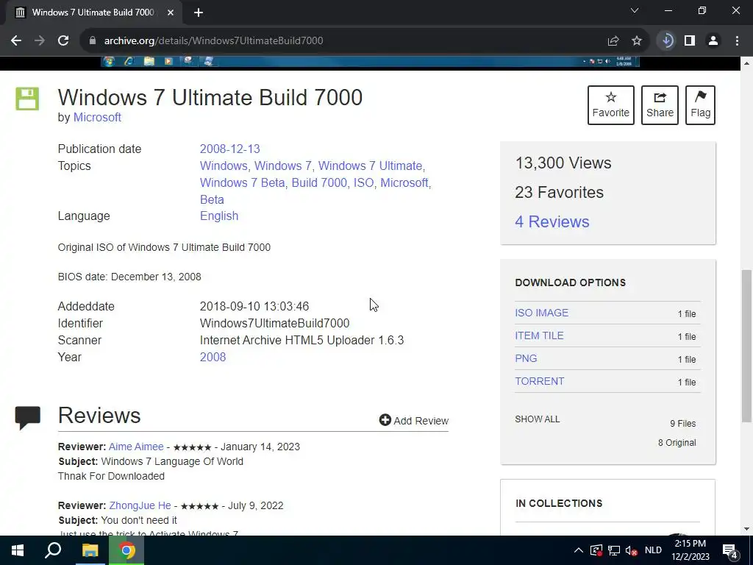Show hidden system tray icons
Viewport: 753px width, 565px height.
point(579,550)
